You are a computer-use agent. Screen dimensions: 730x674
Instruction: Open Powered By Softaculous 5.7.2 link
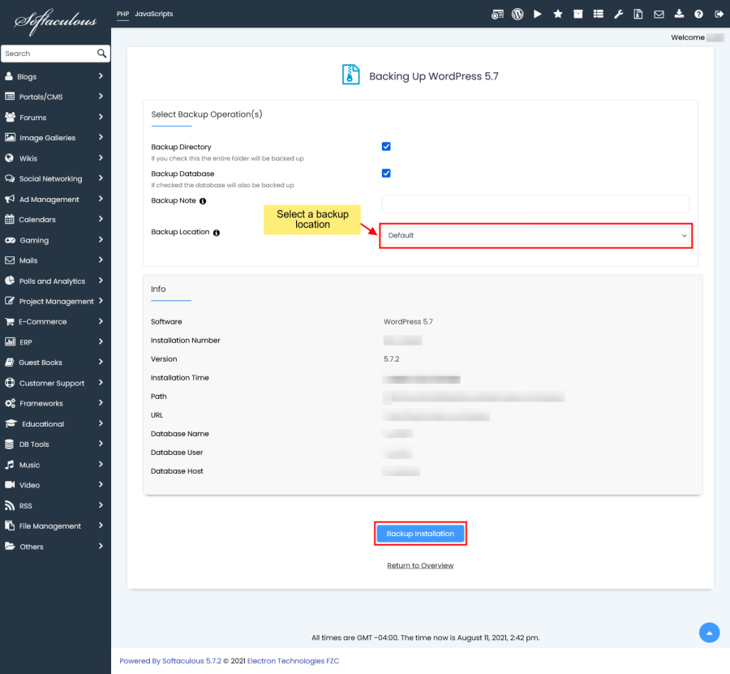pyautogui.click(x=170, y=661)
